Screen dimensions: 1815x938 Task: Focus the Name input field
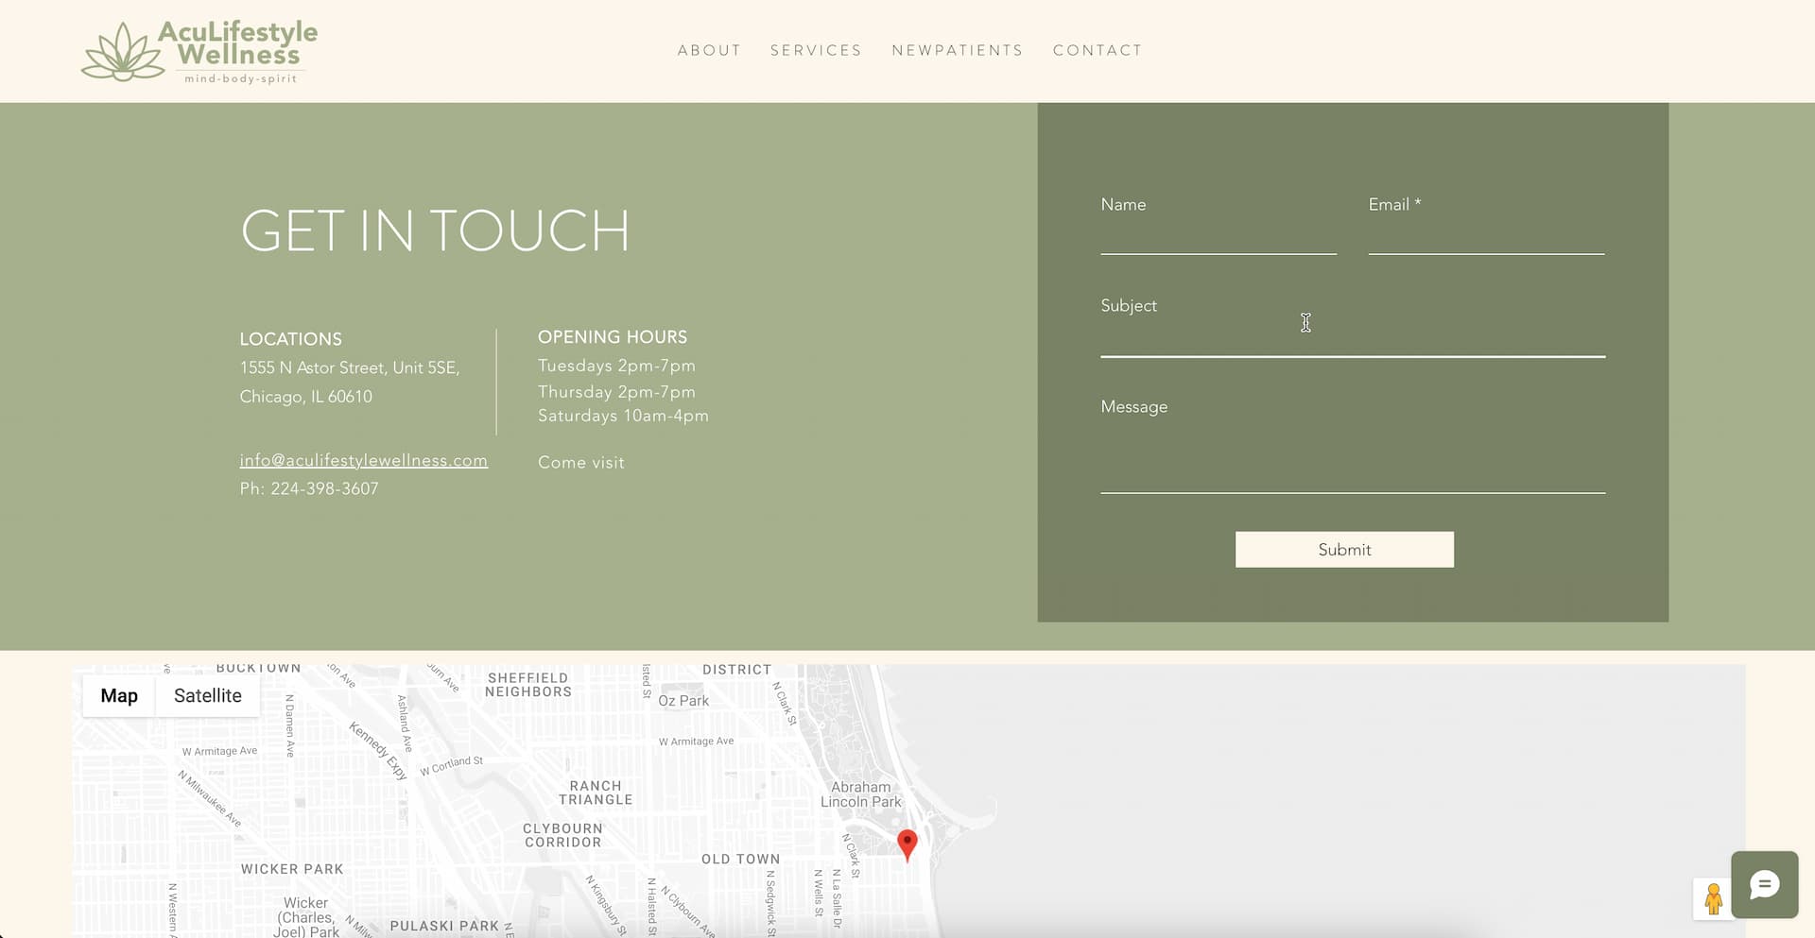pyautogui.click(x=1218, y=237)
